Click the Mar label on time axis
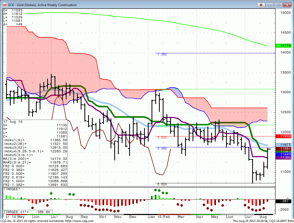 182,217
